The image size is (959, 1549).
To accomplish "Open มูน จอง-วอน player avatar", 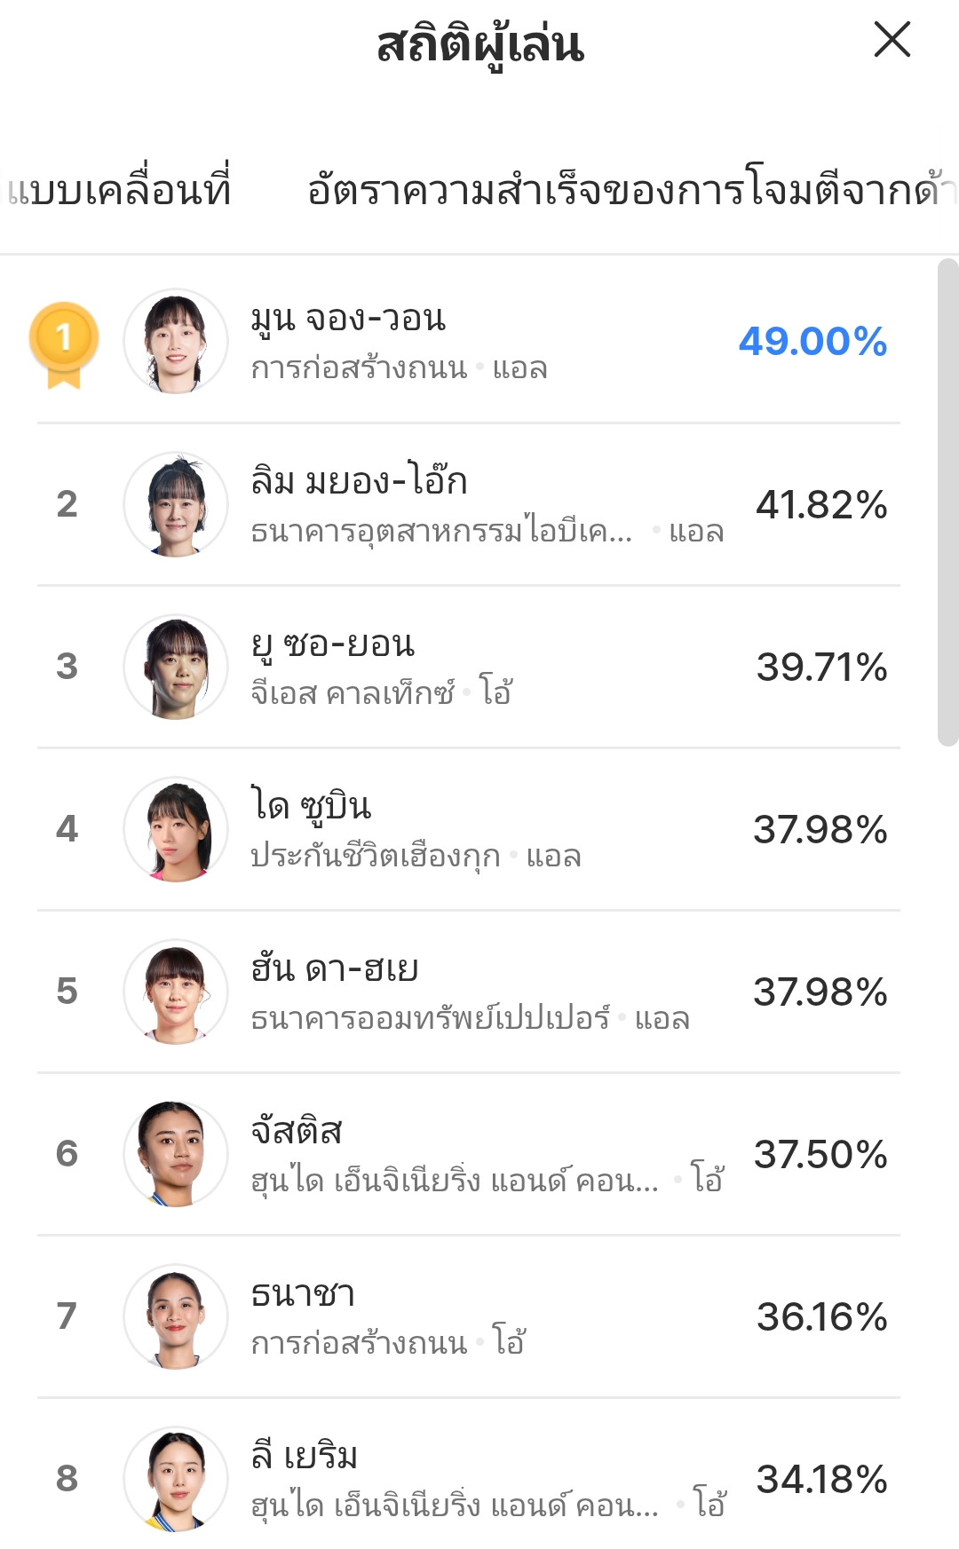I will pyautogui.click(x=176, y=342).
